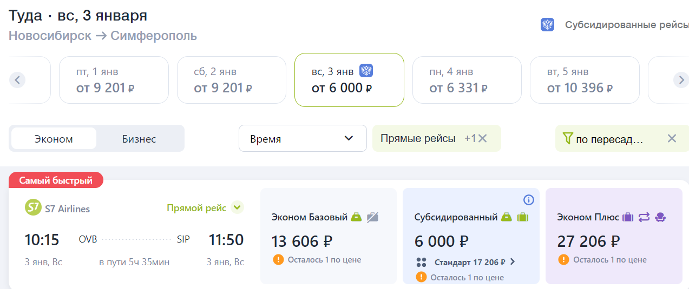Click the subsidized flights emblem icon in header
This screenshot has width=689, height=289.
tap(547, 25)
